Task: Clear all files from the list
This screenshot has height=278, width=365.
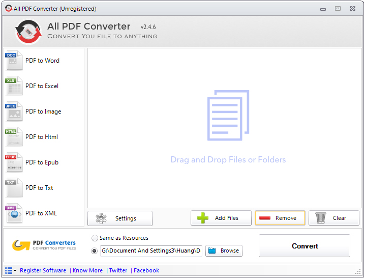Action: pos(334,218)
